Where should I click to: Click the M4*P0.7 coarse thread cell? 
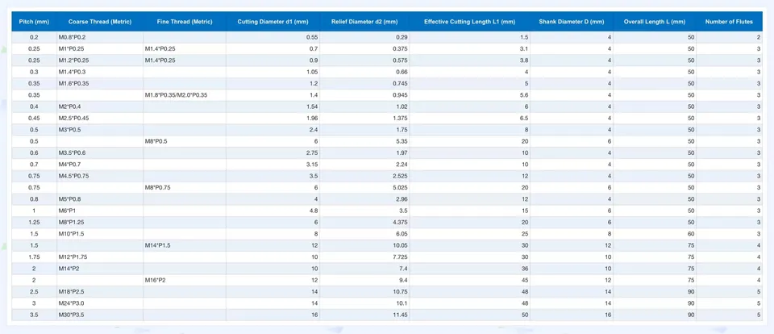coord(100,164)
